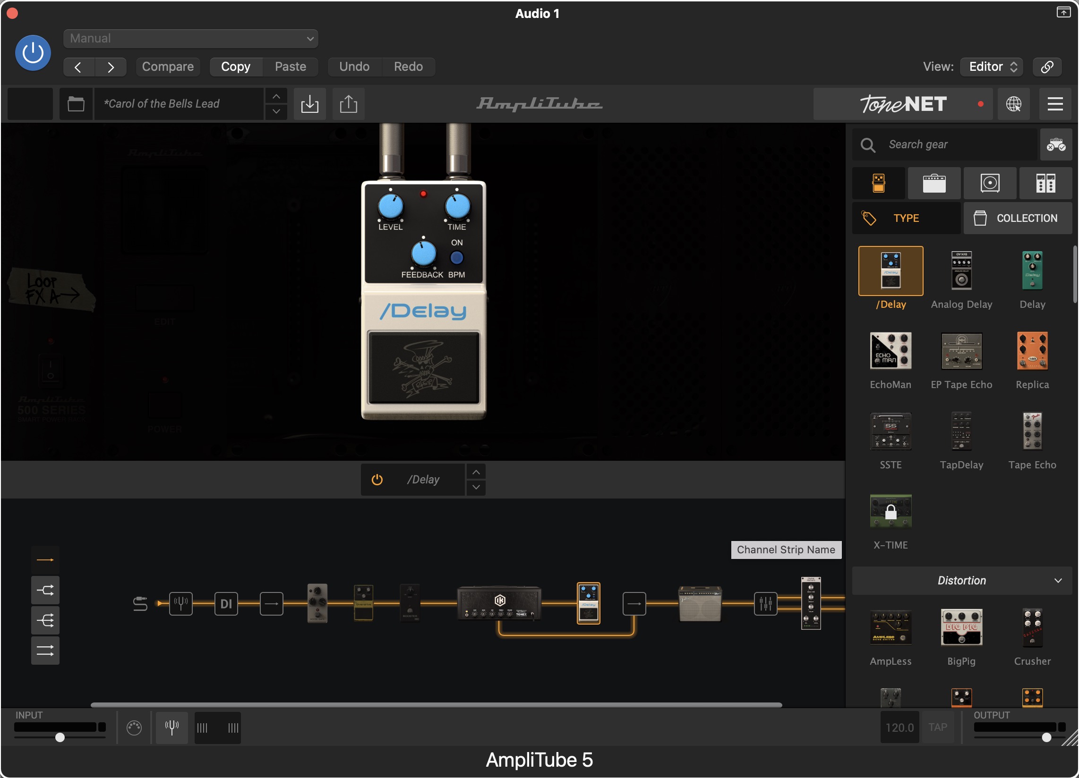Stomp the /Delay pedal footswitch
The image size is (1079, 778).
pyautogui.click(x=423, y=368)
